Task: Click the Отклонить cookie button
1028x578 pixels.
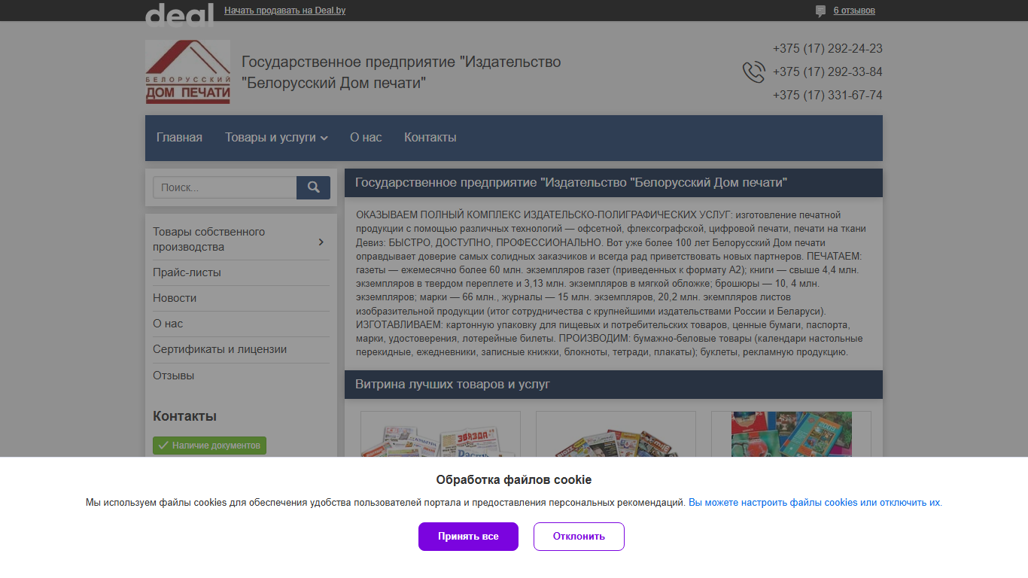Action: pos(579,537)
